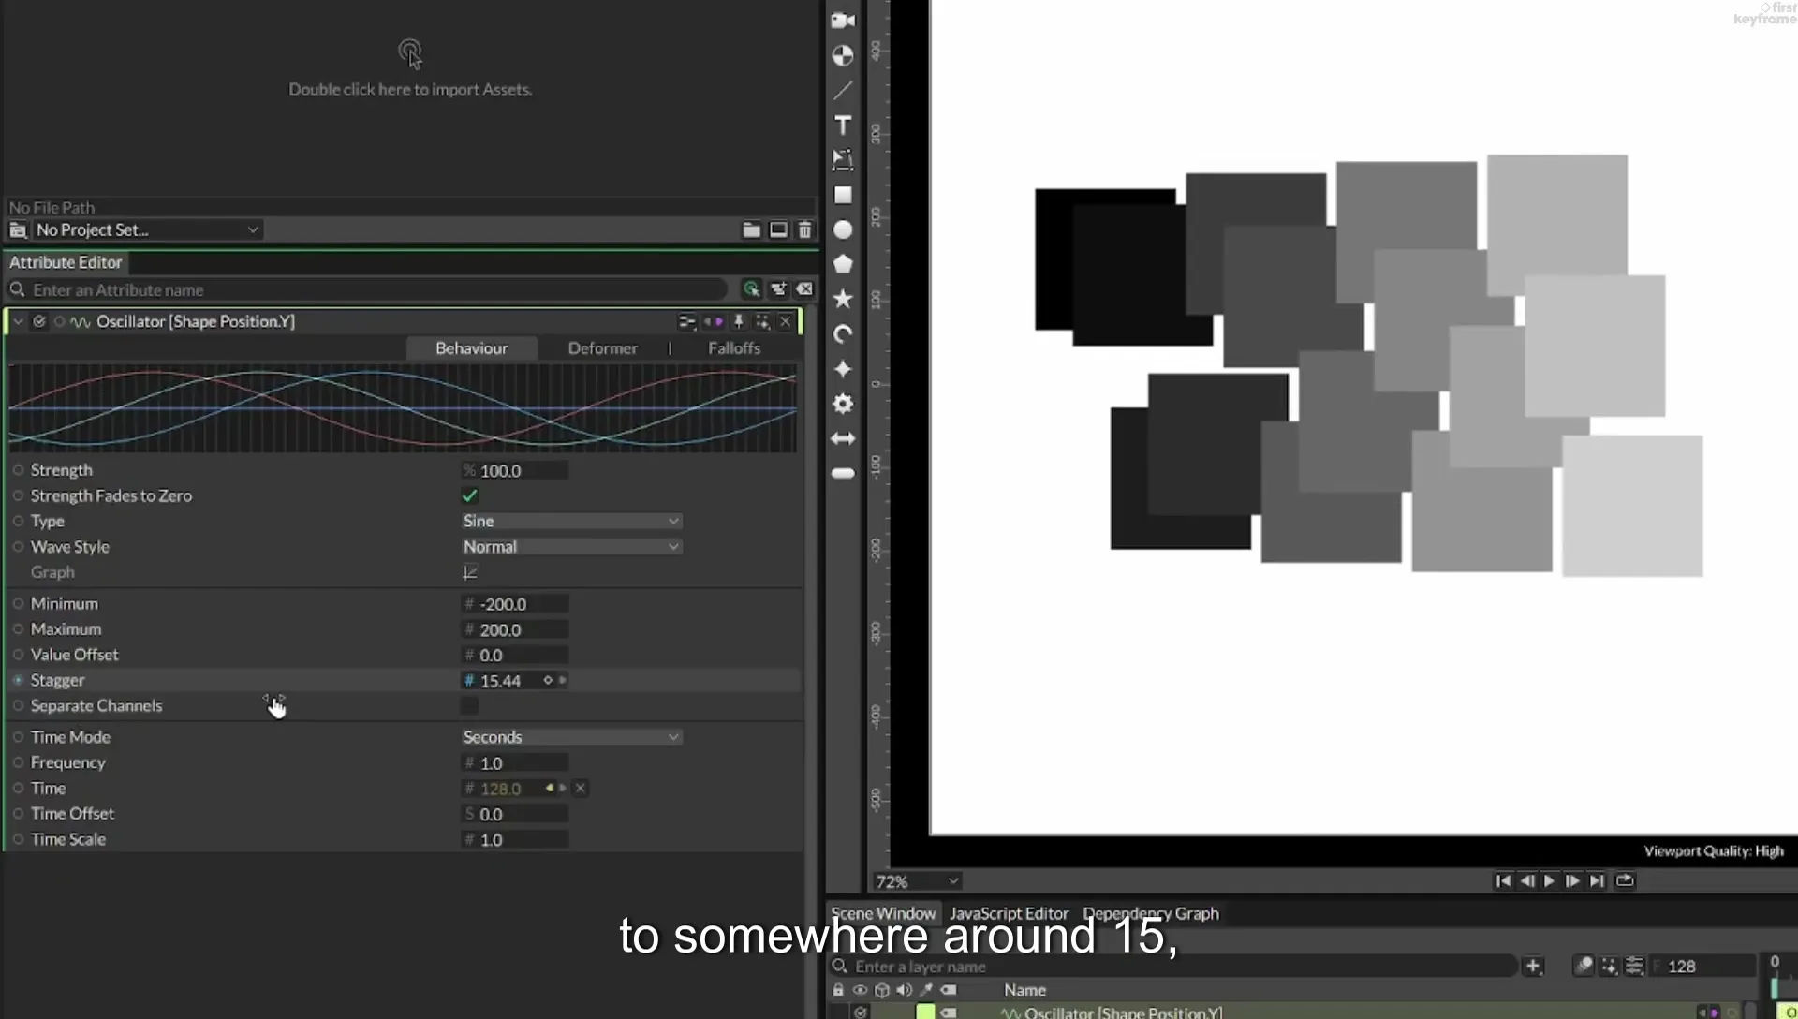Open the Type dropdown showing Sine

[x=571, y=521]
